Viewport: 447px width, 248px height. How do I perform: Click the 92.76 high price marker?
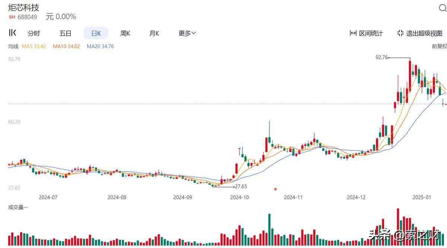(382, 57)
